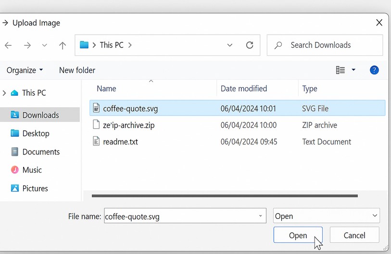Open Help with the question mark icon
Viewport: 391px width, 254px height.
[x=374, y=70]
